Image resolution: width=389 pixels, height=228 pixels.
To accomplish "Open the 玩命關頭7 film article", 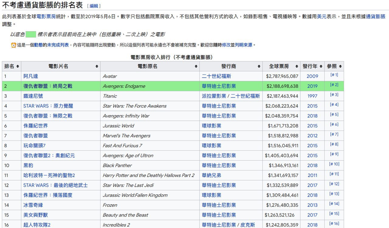I will pos(34,145).
